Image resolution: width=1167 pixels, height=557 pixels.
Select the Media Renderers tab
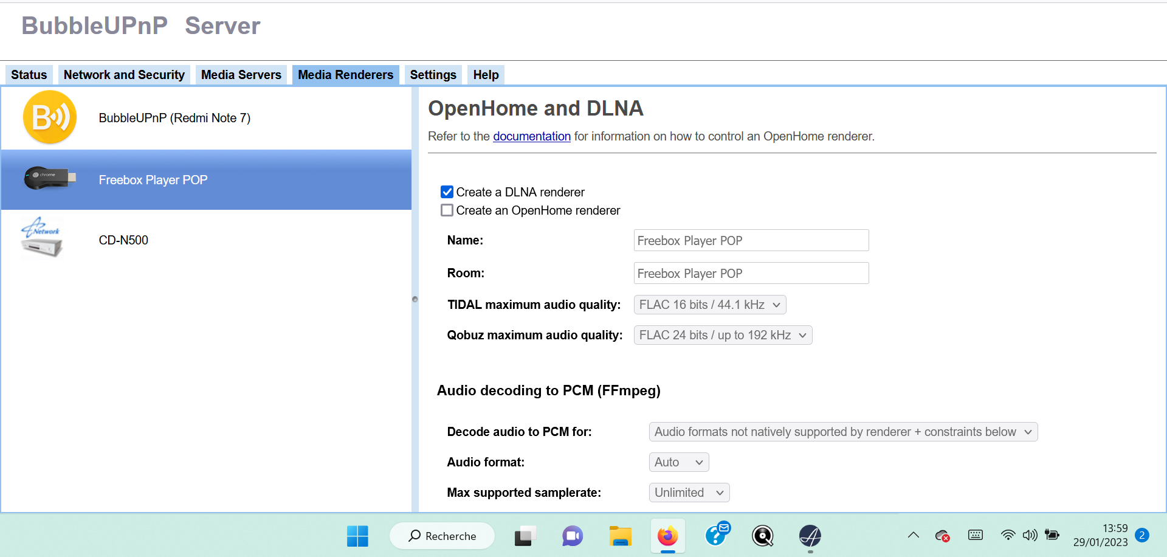tap(346, 75)
